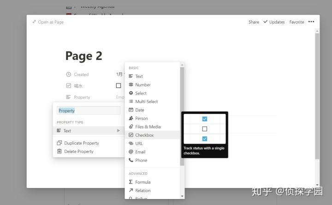This screenshot has height=205, width=332.
Task: Click the Updates button
Action: tap(274, 22)
